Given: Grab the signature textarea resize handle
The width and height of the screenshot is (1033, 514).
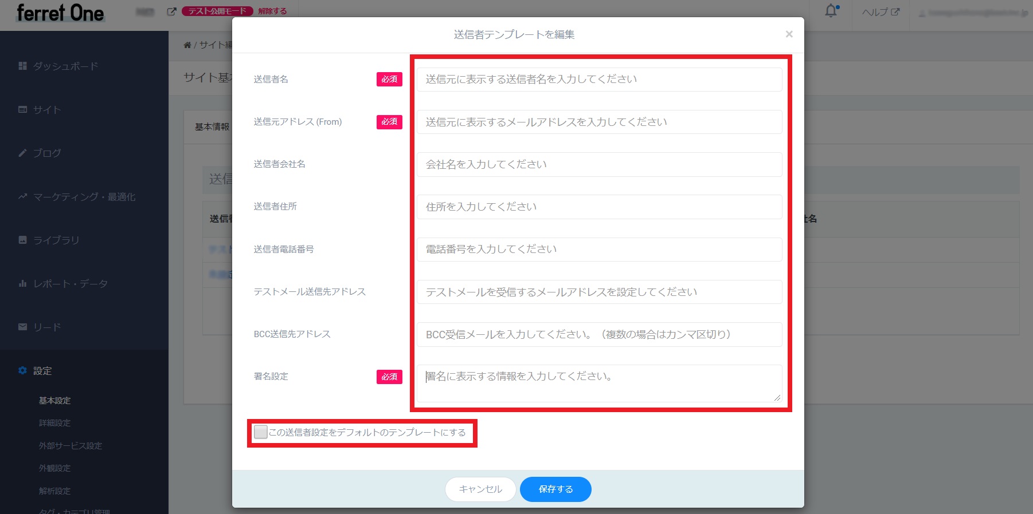Looking at the screenshot, I should click(x=777, y=398).
